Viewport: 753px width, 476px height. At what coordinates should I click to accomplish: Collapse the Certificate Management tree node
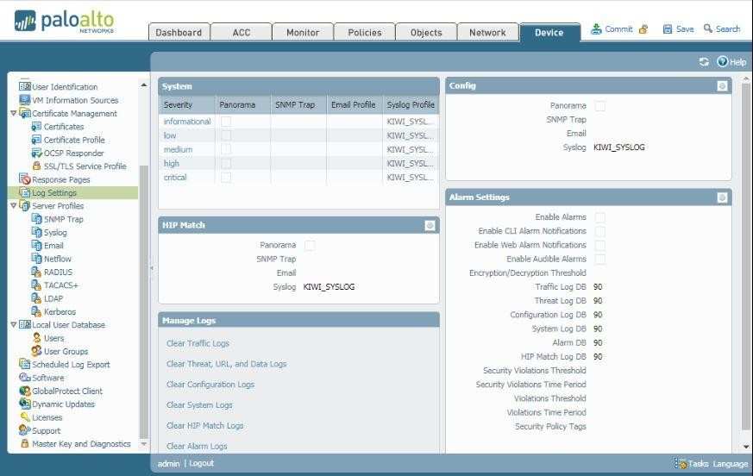click(13, 114)
